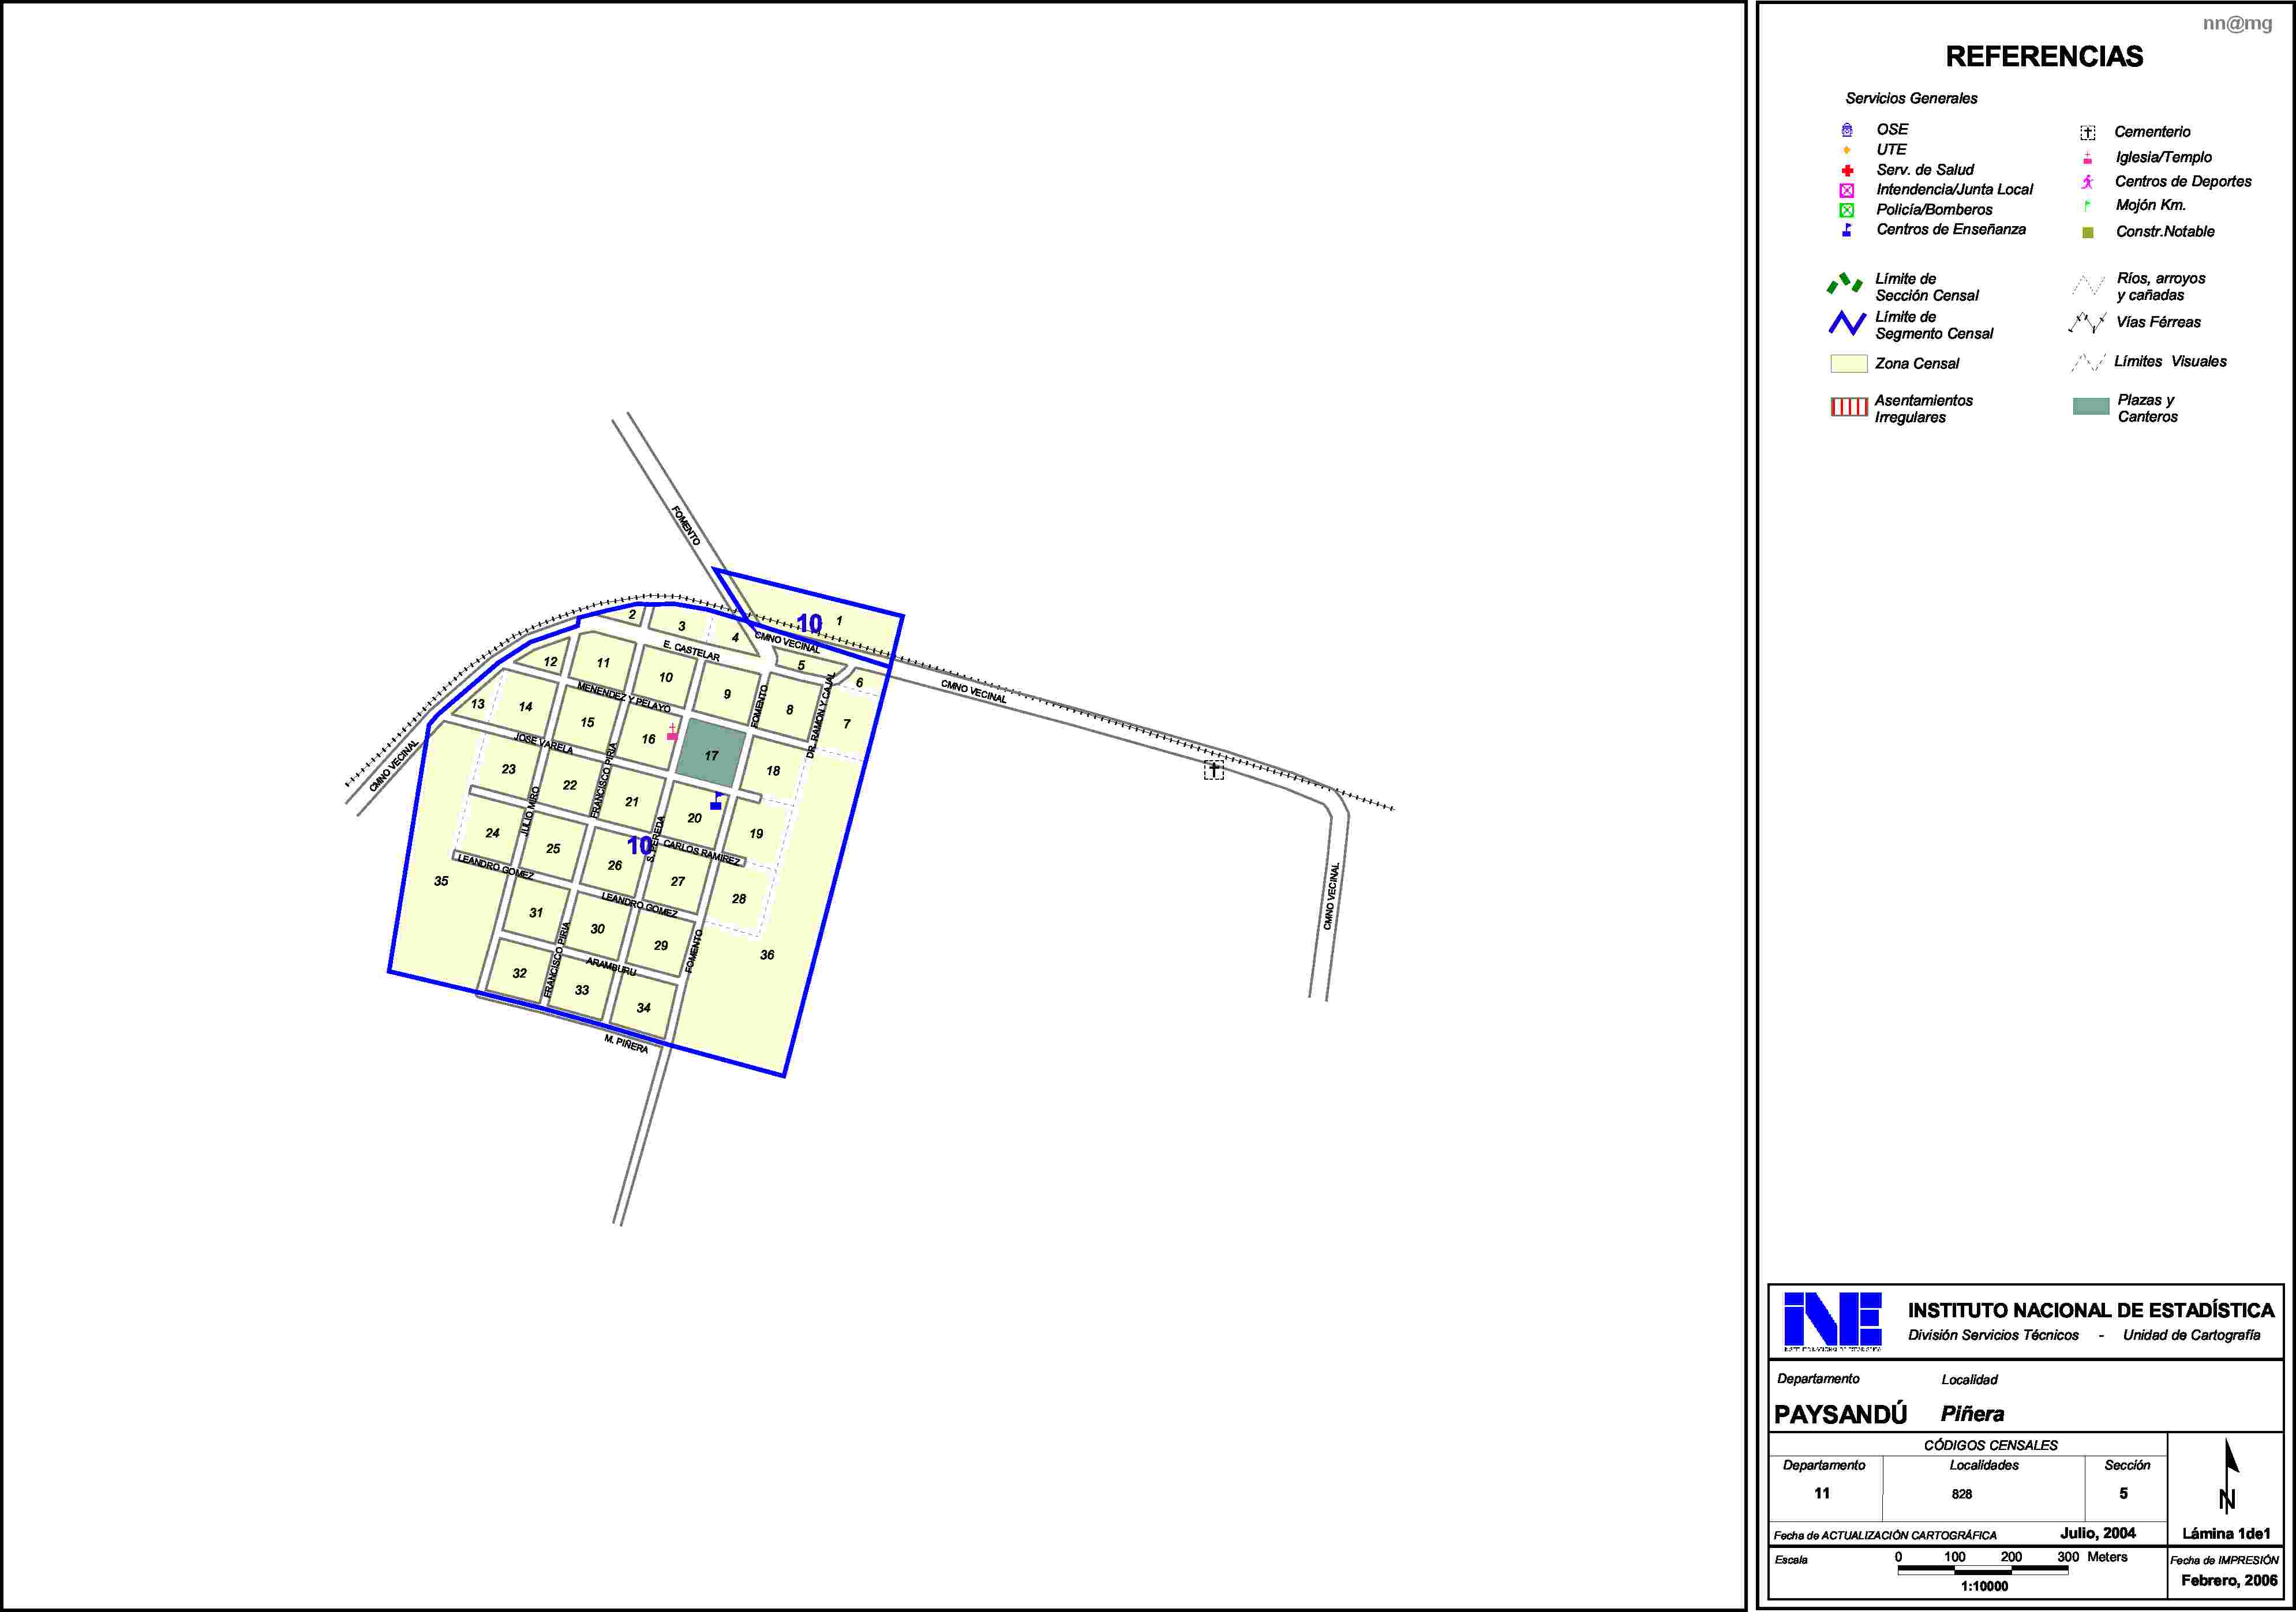Click the pink Iglesia/Templo legend symbol
The image size is (2296, 1612).
coord(2087,158)
